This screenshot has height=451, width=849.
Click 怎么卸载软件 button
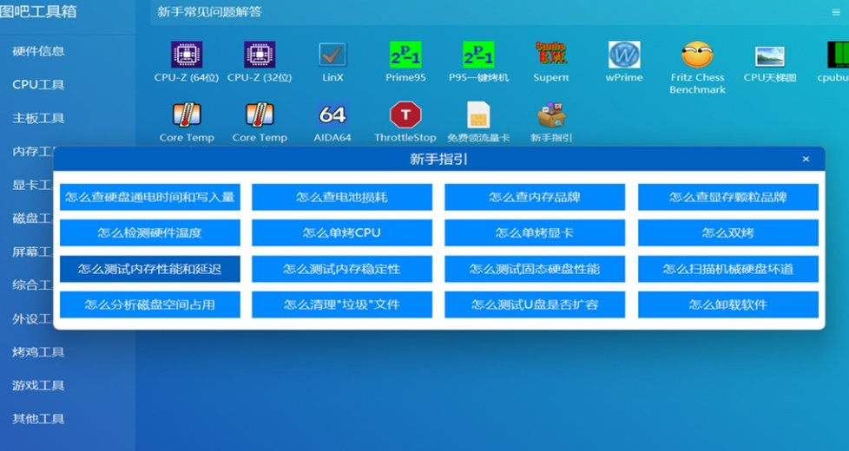tap(728, 304)
